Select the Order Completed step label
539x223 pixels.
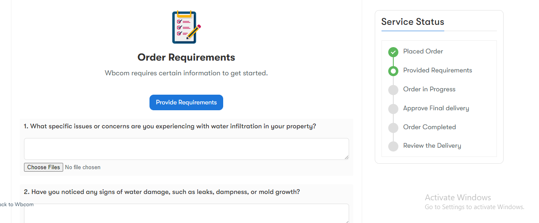pyautogui.click(x=430, y=127)
